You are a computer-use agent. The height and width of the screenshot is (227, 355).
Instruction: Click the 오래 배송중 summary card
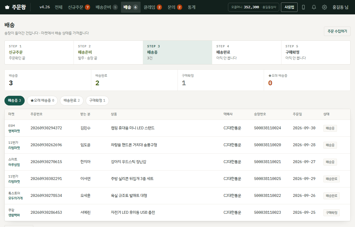(x=307, y=80)
